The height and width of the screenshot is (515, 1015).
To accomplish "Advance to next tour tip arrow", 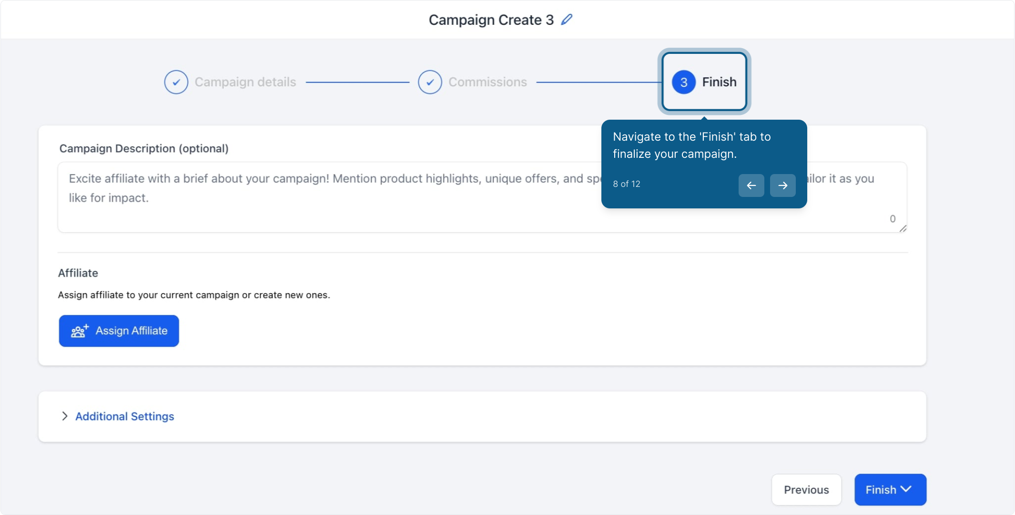I will click(x=783, y=185).
